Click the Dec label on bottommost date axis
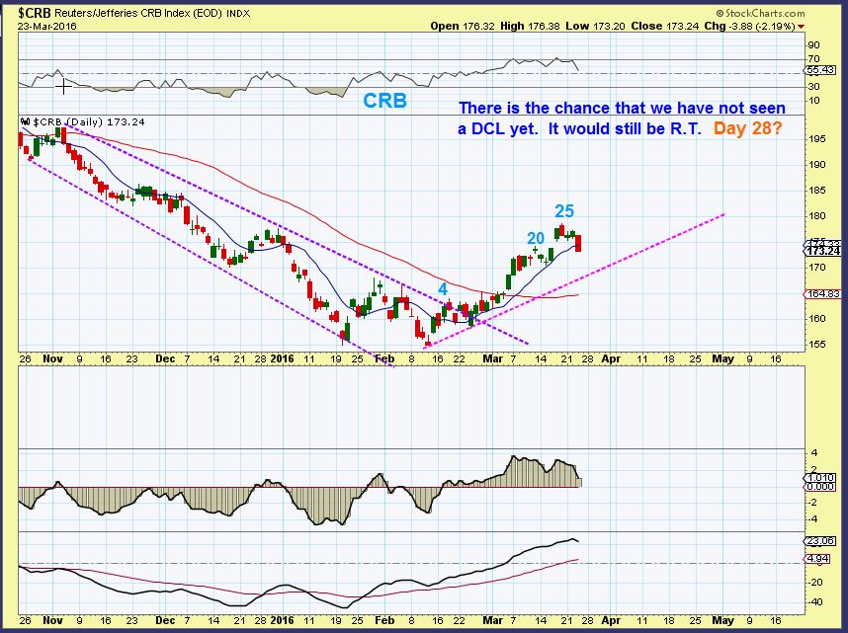848x633 pixels. tap(165, 620)
